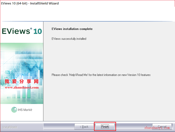Click the EViews 10 logo
175x132 pixels.
pos(22,31)
